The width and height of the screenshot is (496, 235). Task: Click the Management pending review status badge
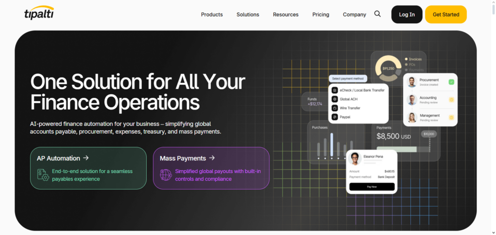[x=451, y=117]
